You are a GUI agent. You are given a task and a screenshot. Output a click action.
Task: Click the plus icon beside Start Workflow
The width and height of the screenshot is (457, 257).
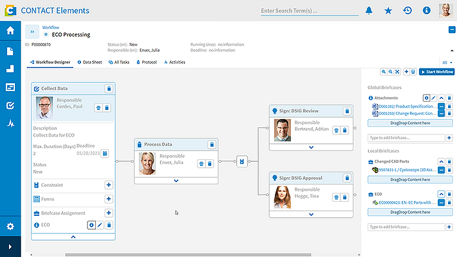coord(406,71)
